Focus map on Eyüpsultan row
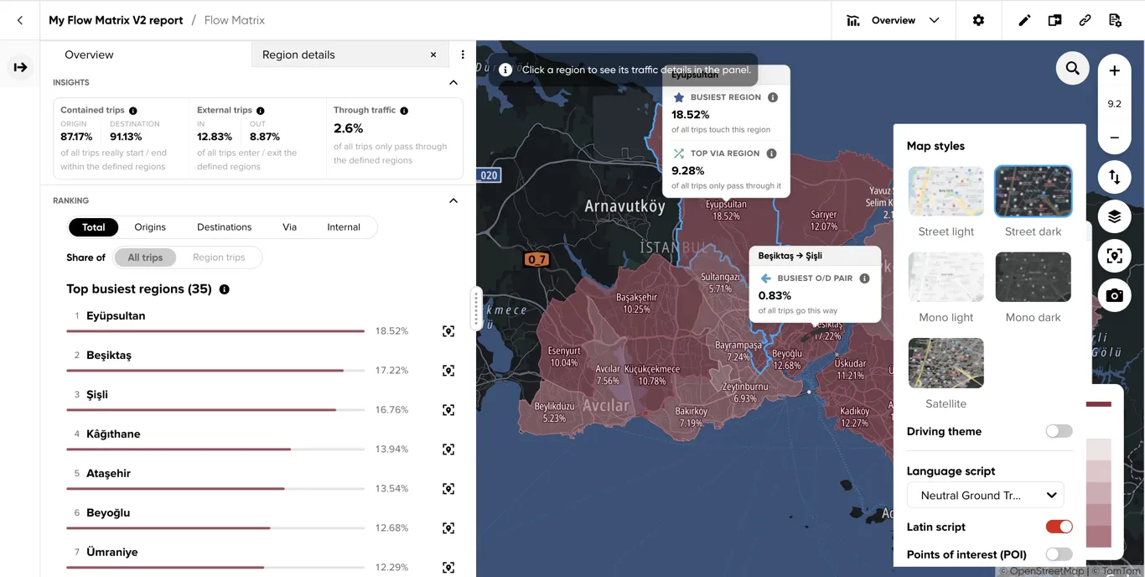Screen dimensions: 1145x577 [x=448, y=331]
